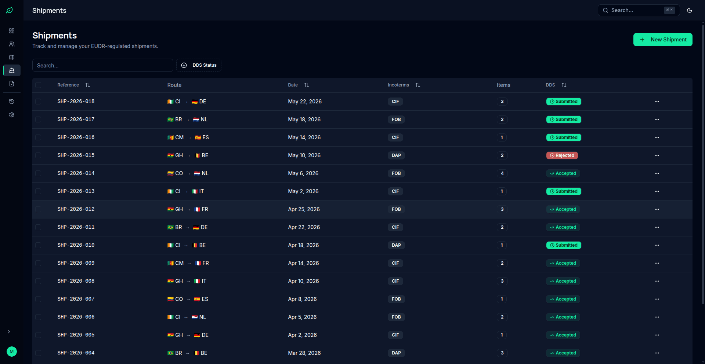Toggle dark mode with the moon icon

tap(689, 10)
